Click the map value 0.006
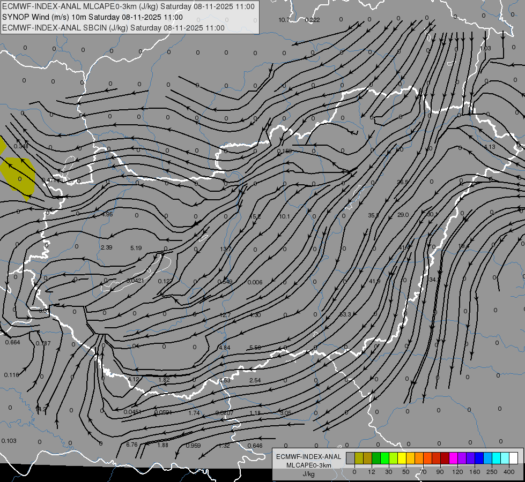The image size is (525, 482). tap(255, 282)
